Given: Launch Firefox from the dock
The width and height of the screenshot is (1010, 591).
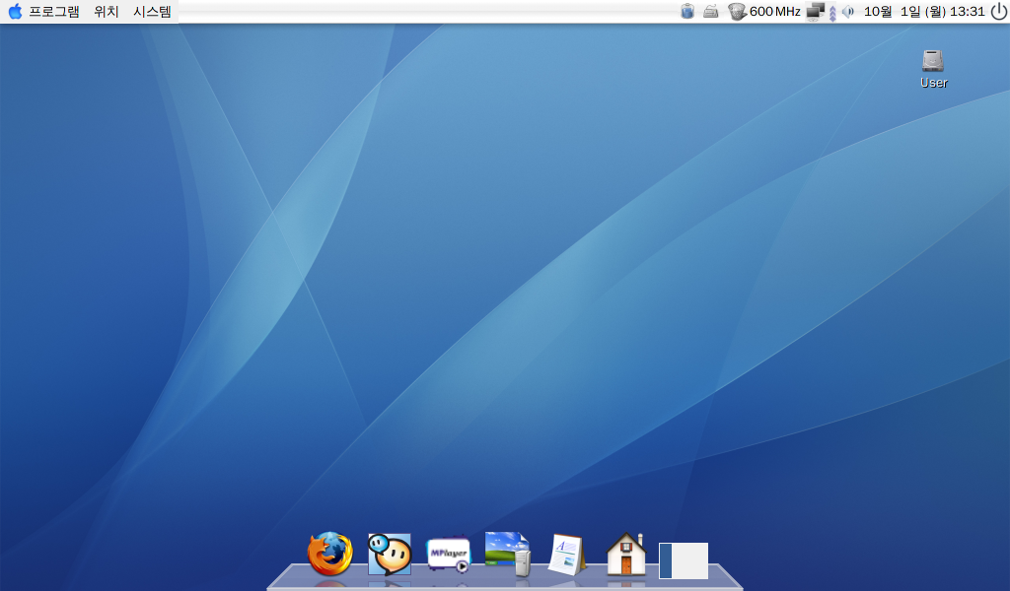Looking at the screenshot, I should point(329,553).
